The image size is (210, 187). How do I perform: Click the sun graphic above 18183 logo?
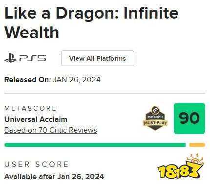[195, 159]
